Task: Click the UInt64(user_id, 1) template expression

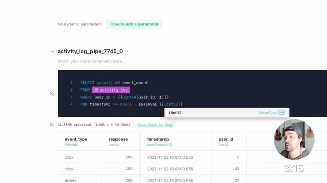Action: click(x=143, y=97)
